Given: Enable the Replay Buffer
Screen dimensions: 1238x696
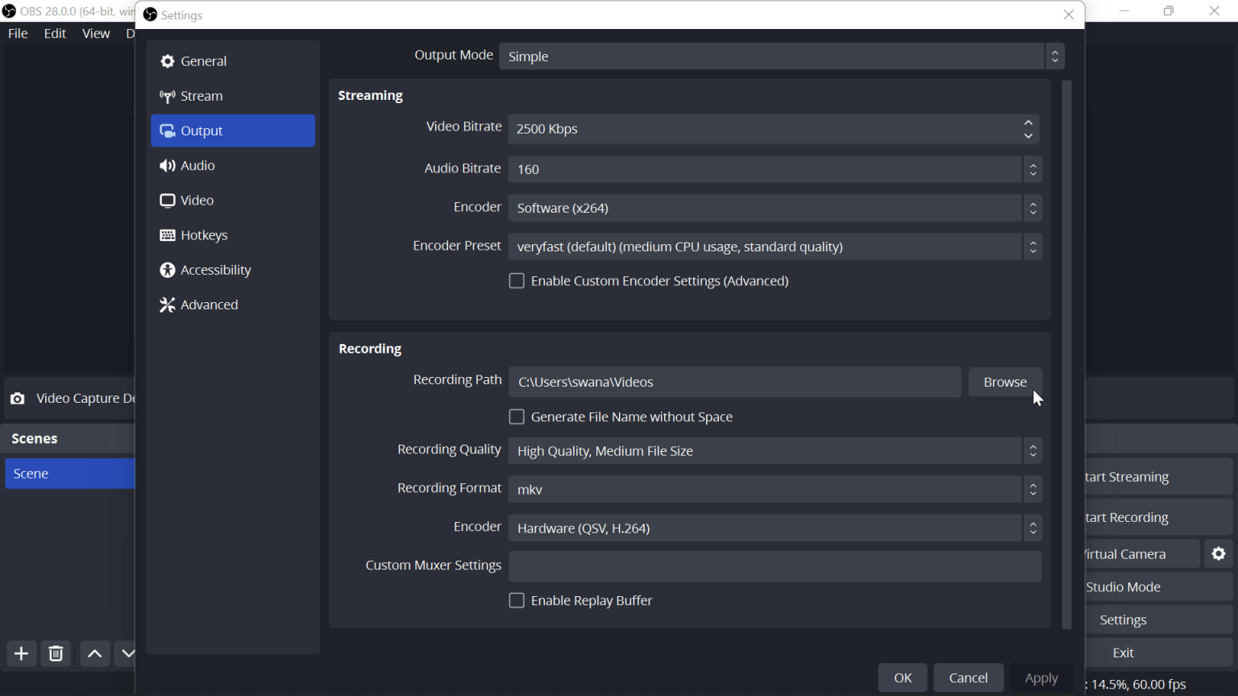Looking at the screenshot, I should pyautogui.click(x=517, y=600).
